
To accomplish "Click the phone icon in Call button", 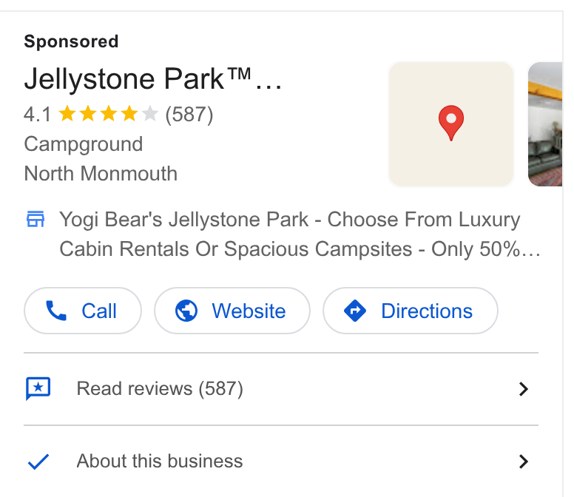I will pyautogui.click(x=56, y=311).
